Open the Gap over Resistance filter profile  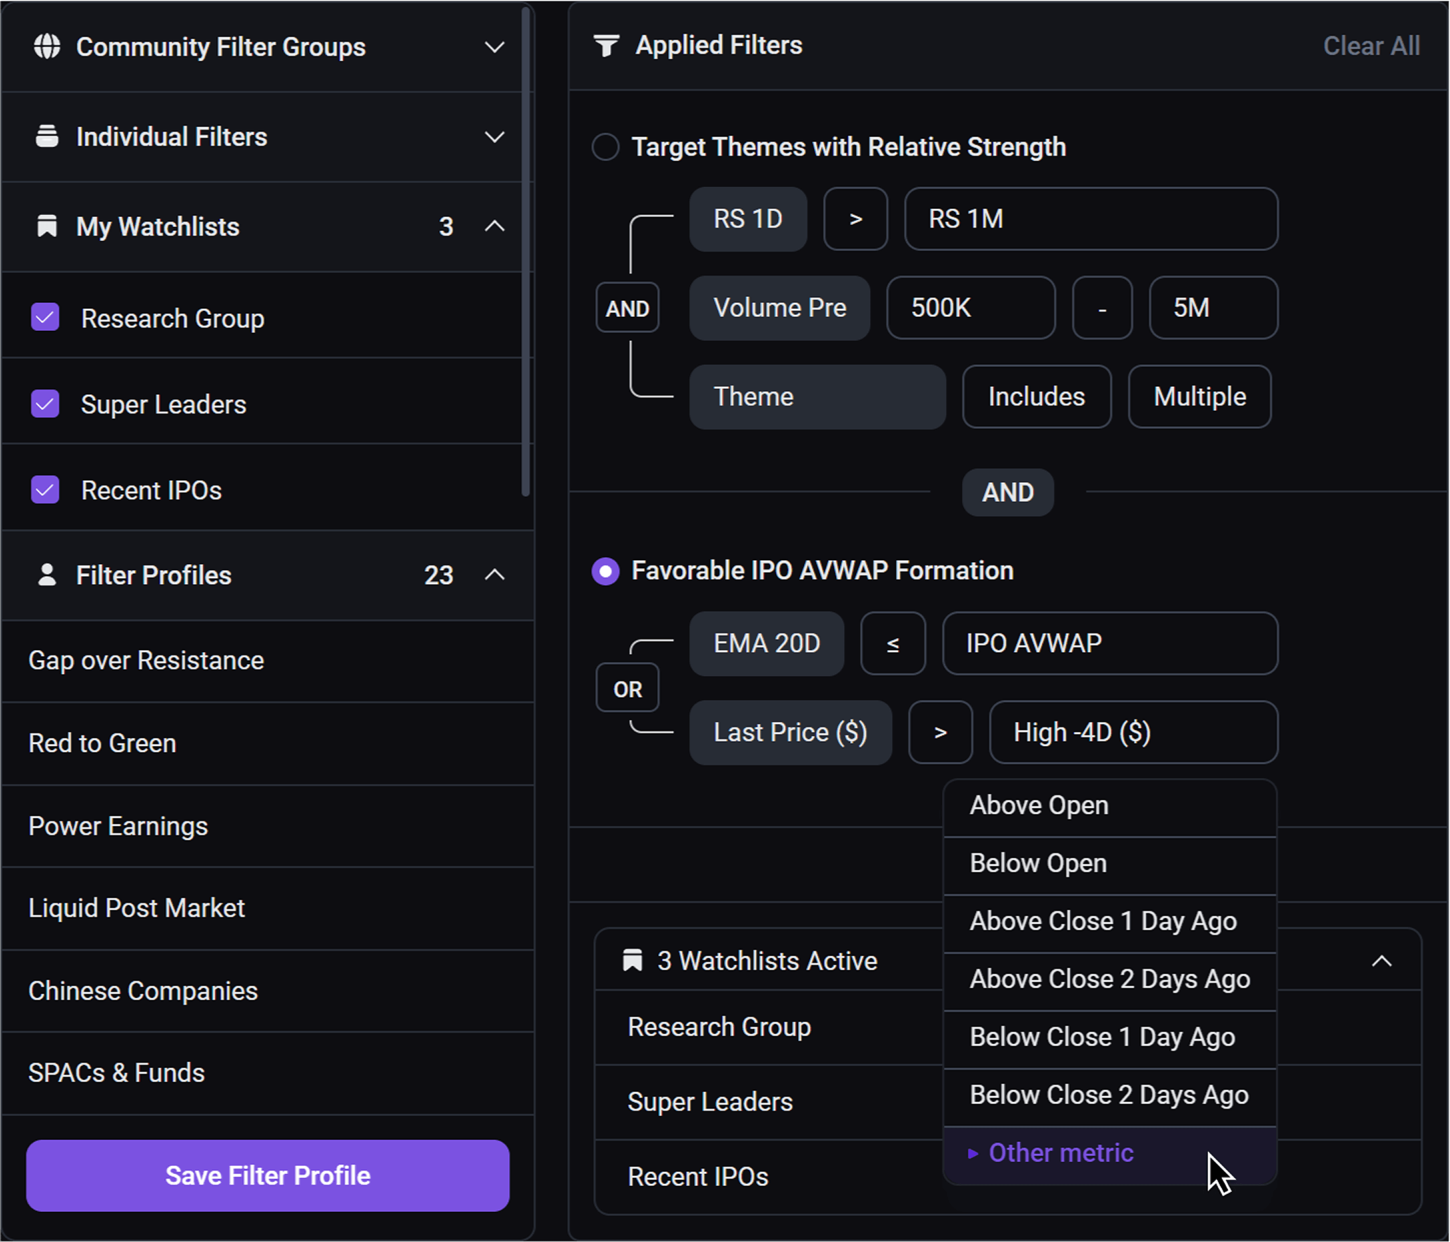coord(146,660)
